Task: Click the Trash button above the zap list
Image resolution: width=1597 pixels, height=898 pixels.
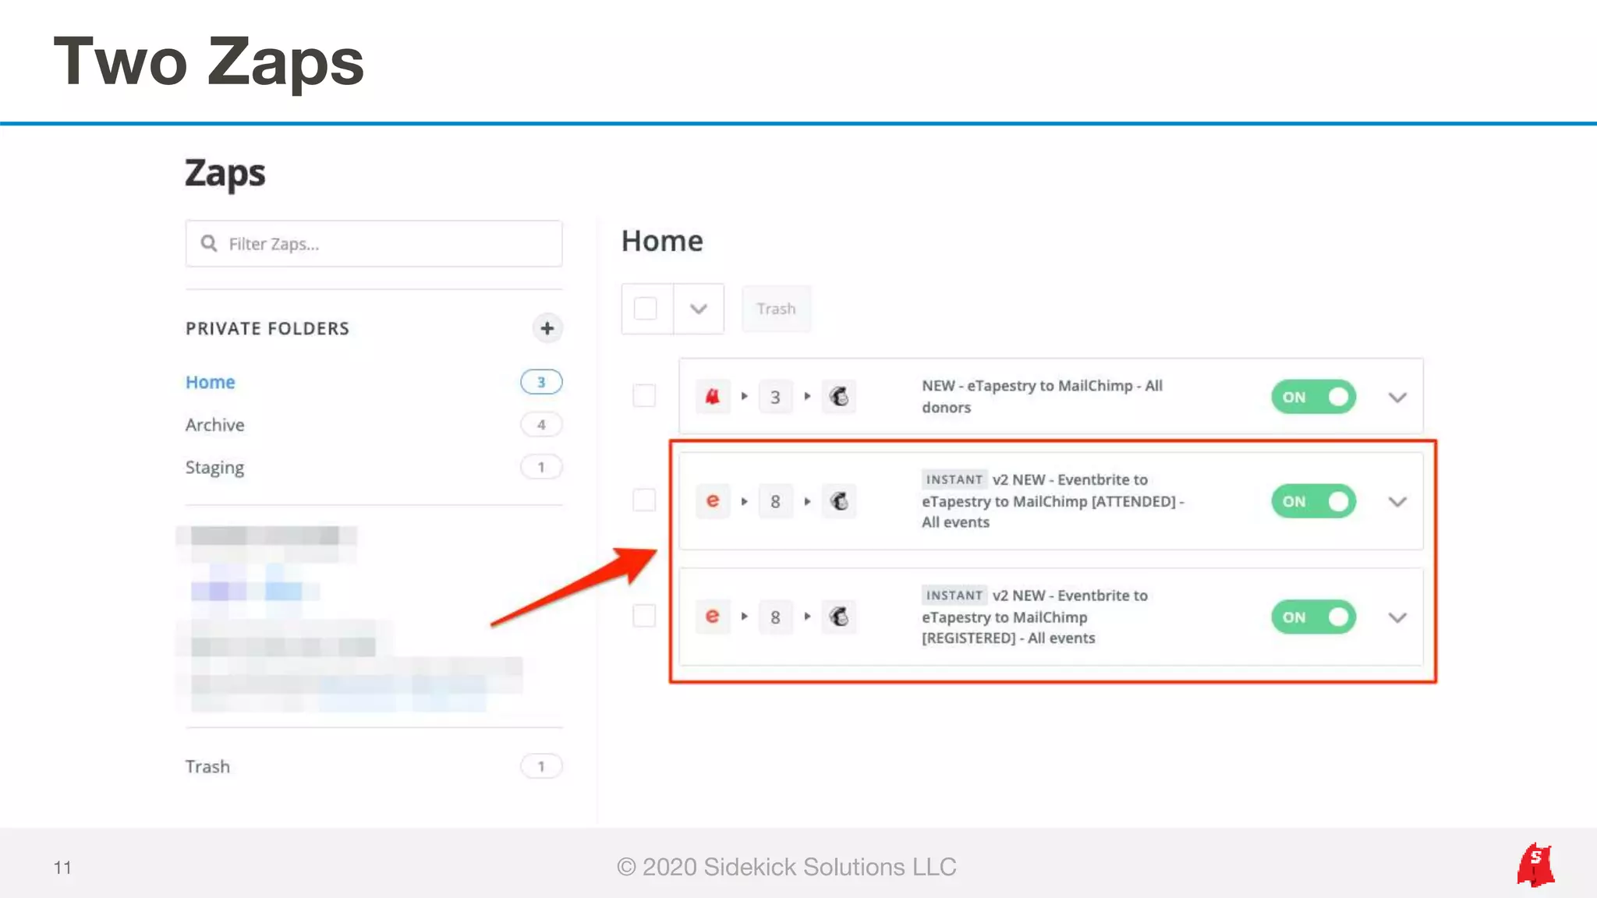Action: tap(776, 309)
